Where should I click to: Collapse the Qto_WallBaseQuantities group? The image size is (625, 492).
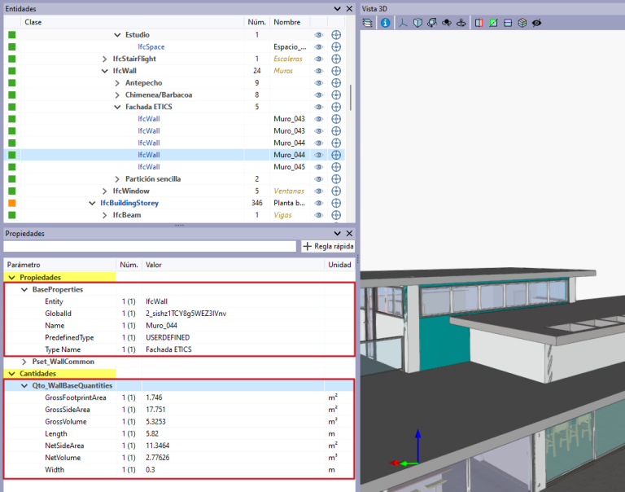(x=24, y=386)
